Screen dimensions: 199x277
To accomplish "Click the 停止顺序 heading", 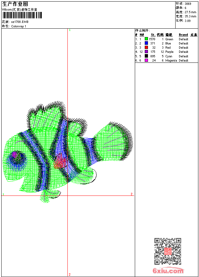I will [x=143, y=31].
